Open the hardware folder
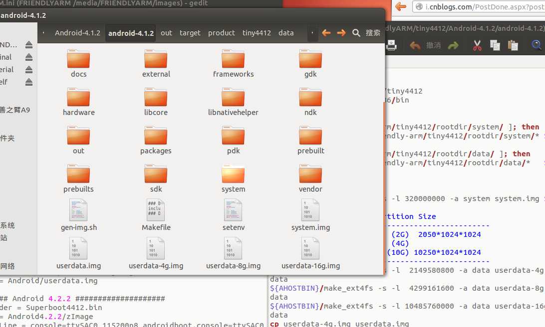Image resolution: width=545 pixels, height=327 pixels. 78,103
